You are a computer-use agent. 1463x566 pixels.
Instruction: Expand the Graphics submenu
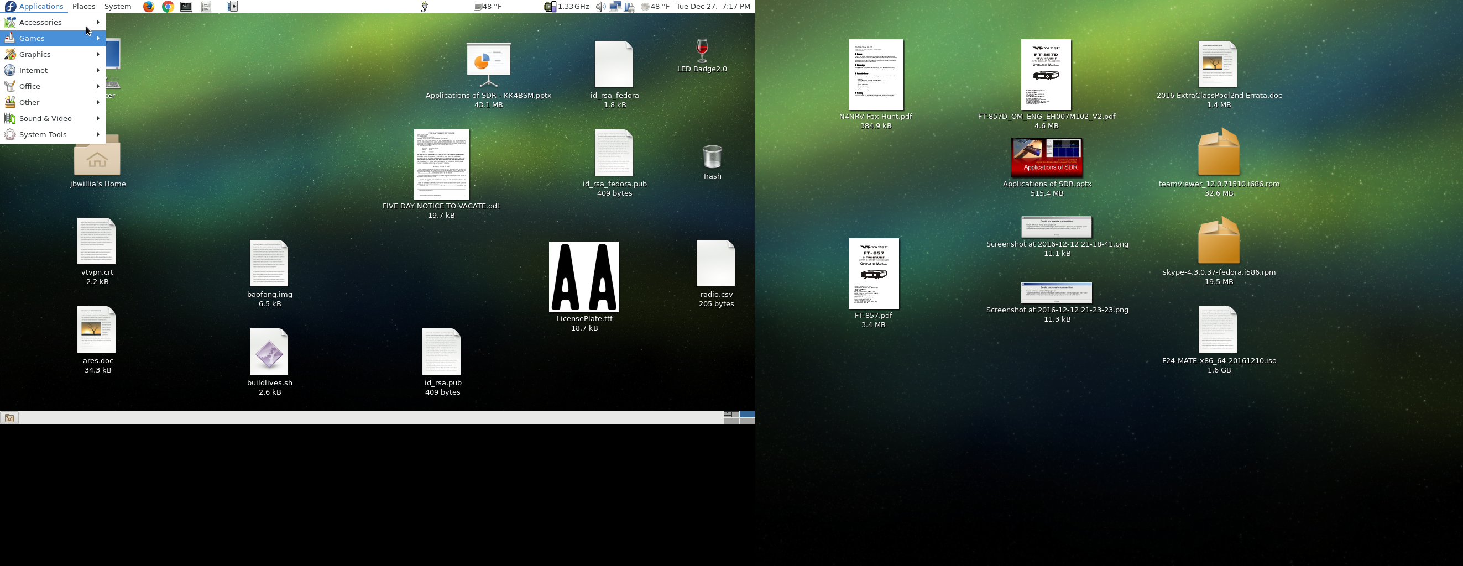coord(53,54)
